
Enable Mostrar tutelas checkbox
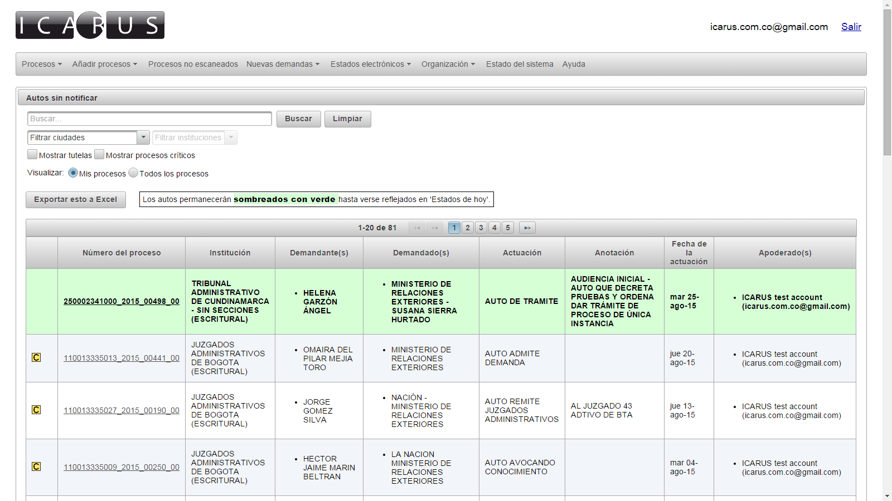click(x=32, y=154)
